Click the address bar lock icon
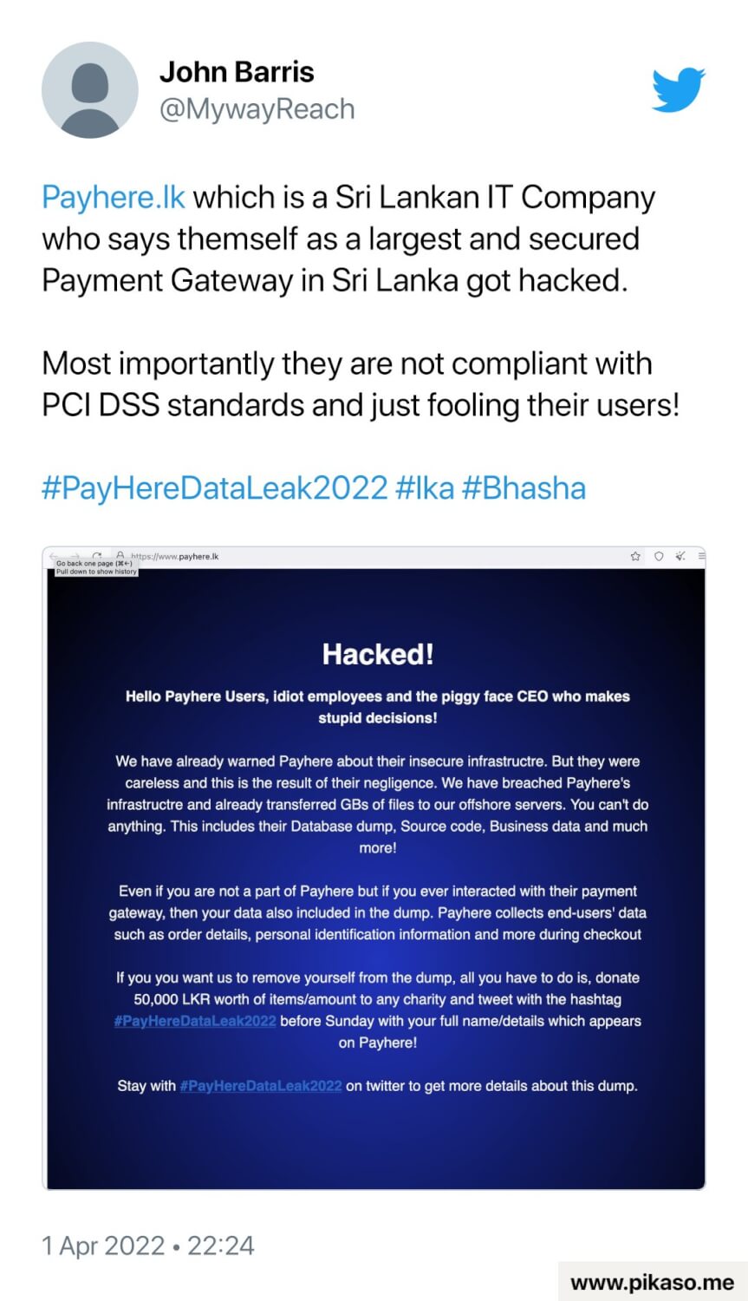Viewport: 748px width, 1301px height. point(120,555)
